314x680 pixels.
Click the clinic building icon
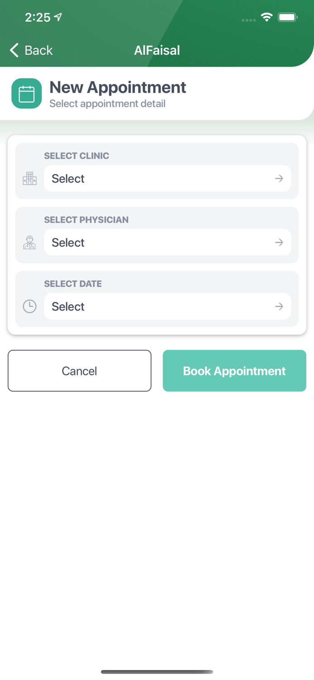[x=29, y=179]
